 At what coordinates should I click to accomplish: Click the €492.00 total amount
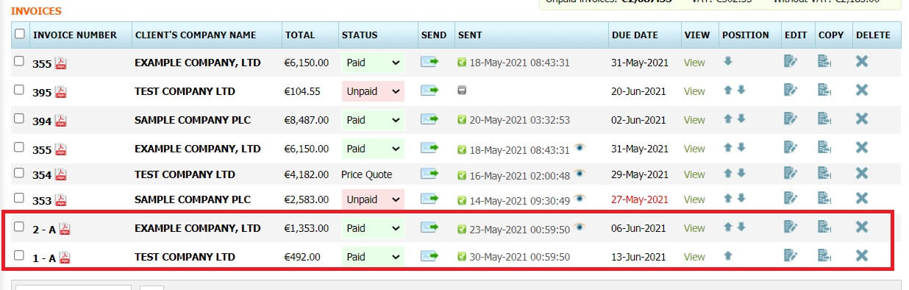click(x=302, y=257)
